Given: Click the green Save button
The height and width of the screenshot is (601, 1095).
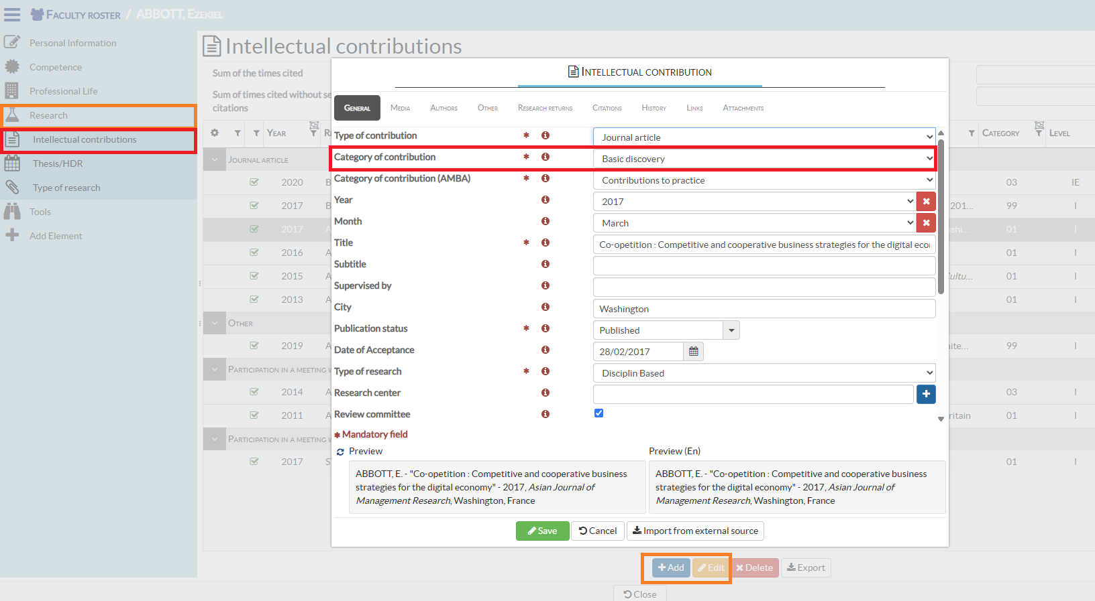Looking at the screenshot, I should [x=542, y=531].
